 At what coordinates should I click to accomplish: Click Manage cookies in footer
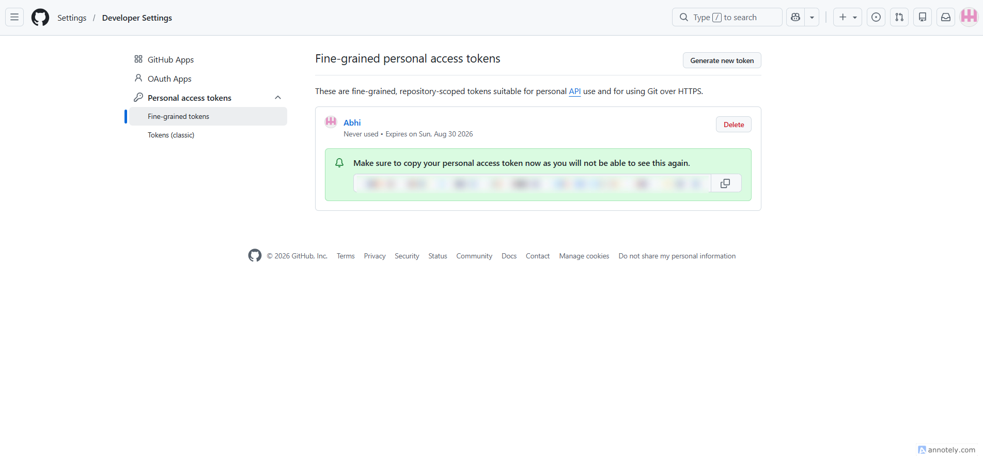tap(584, 256)
